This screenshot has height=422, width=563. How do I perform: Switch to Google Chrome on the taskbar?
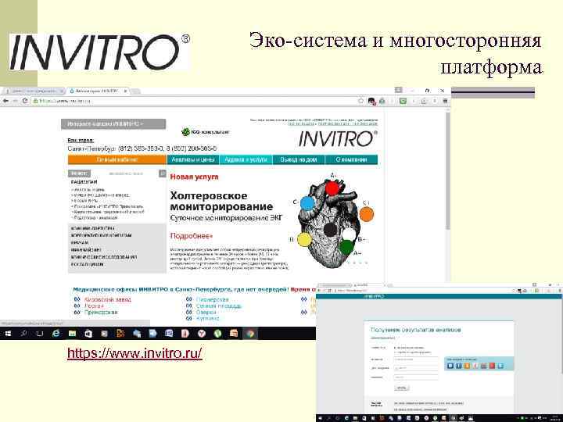pyautogui.click(x=250, y=334)
